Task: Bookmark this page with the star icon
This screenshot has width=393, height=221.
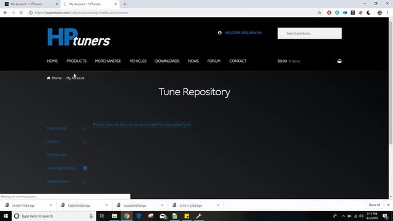Action: 319,13
